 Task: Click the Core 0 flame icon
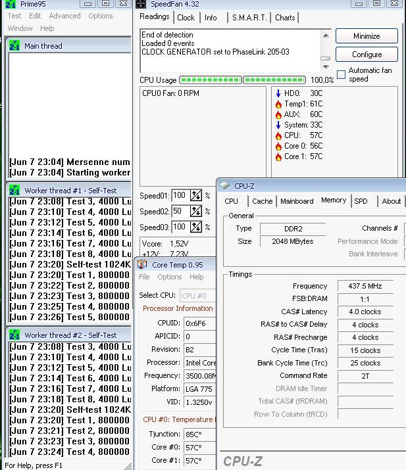coord(278,147)
